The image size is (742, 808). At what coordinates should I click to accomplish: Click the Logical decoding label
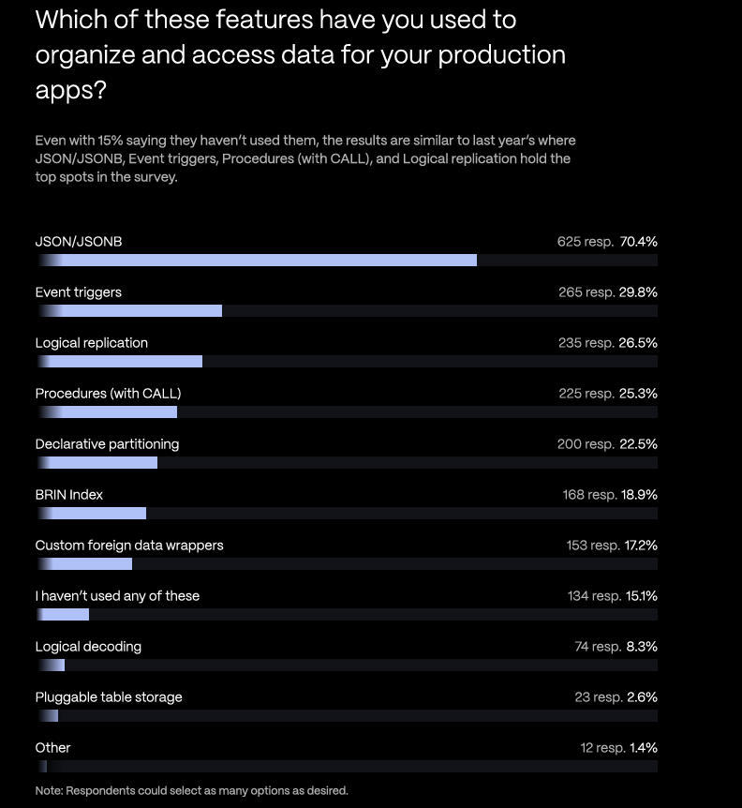point(88,647)
